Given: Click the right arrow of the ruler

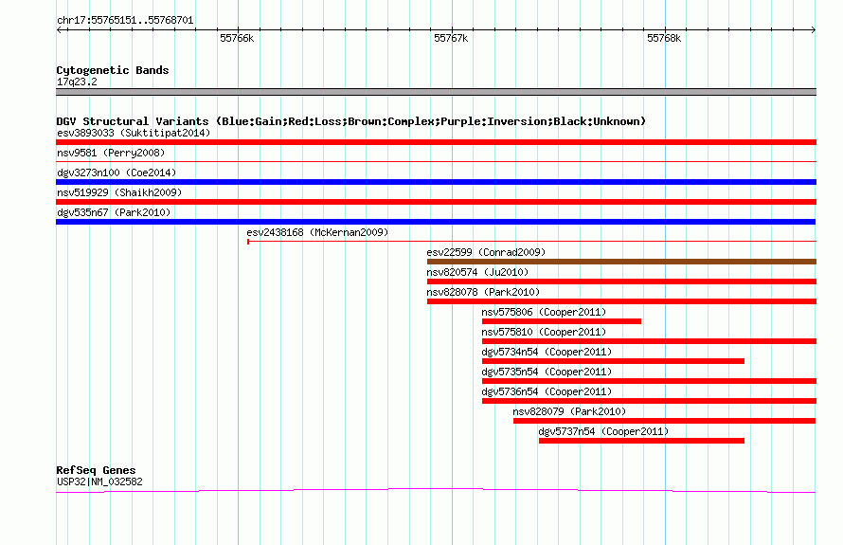Looking at the screenshot, I should pyautogui.click(x=813, y=29).
